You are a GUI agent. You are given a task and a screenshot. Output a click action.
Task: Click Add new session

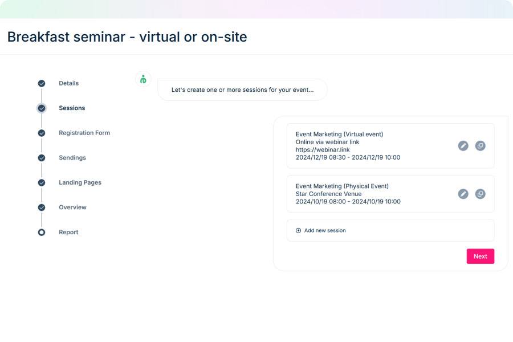390,230
